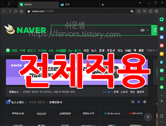Open Pay menu item
This screenshot has width=166, height=126.
tap(70, 51)
